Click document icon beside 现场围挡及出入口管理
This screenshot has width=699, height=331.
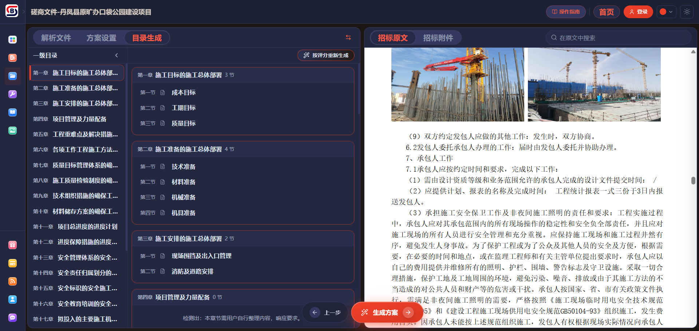(x=163, y=256)
